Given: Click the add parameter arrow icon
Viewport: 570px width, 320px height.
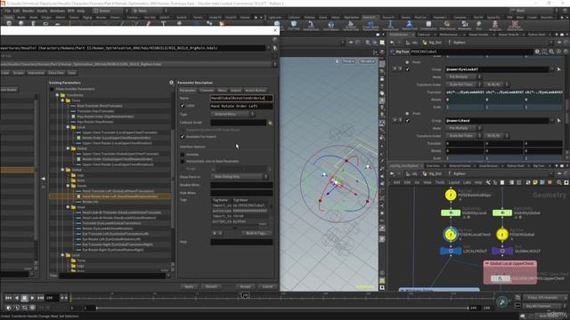Looking at the screenshot, I should [44, 179].
